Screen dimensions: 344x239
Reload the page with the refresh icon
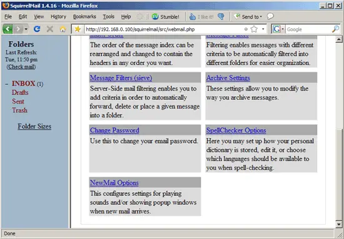coord(37,29)
